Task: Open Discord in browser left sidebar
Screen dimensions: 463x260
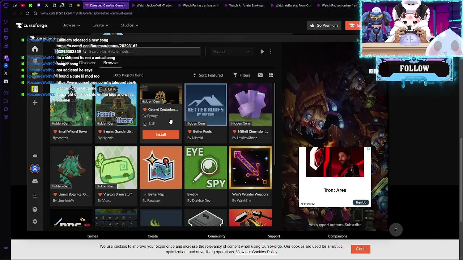Action: click(x=6, y=82)
